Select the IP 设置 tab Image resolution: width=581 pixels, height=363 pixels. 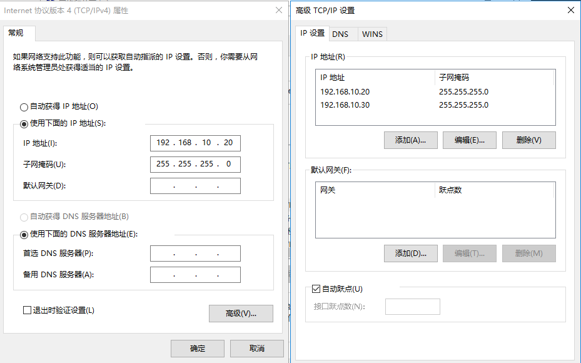[x=313, y=34]
